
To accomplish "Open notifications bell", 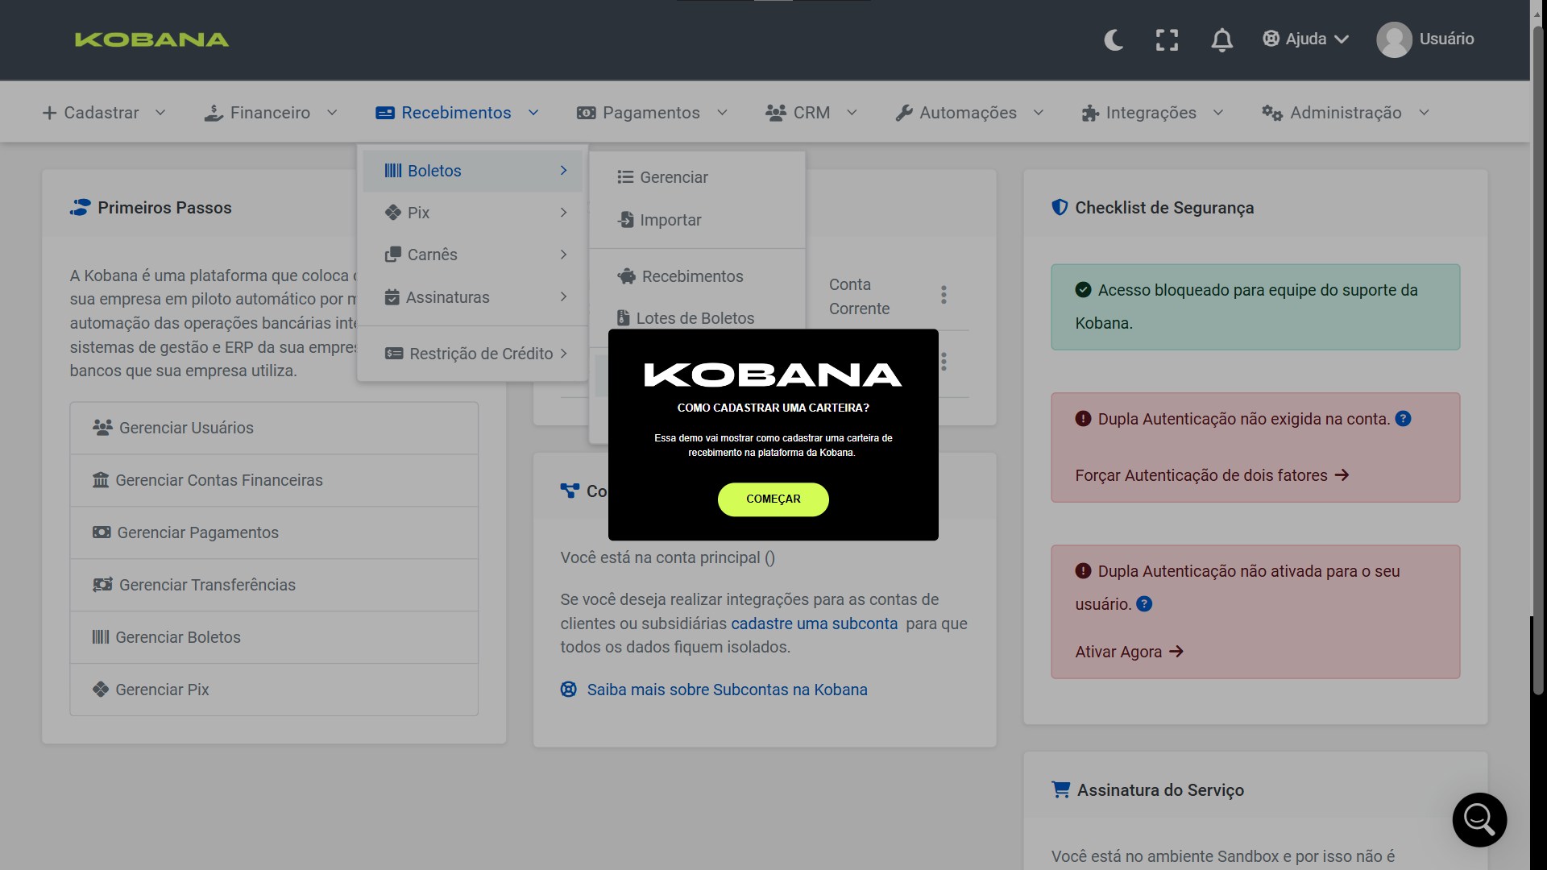I will pyautogui.click(x=1221, y=39).
